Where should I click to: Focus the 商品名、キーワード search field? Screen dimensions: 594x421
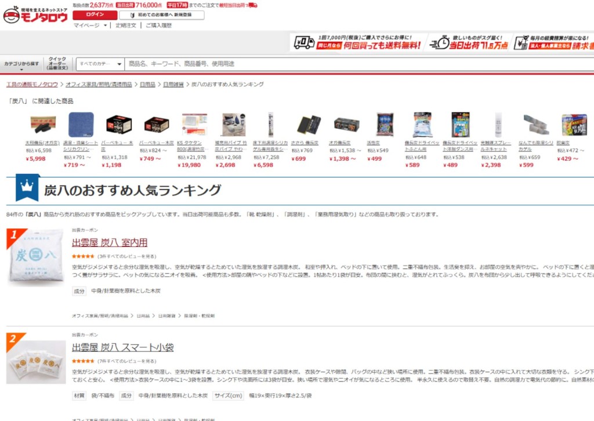tap(359, 64)
